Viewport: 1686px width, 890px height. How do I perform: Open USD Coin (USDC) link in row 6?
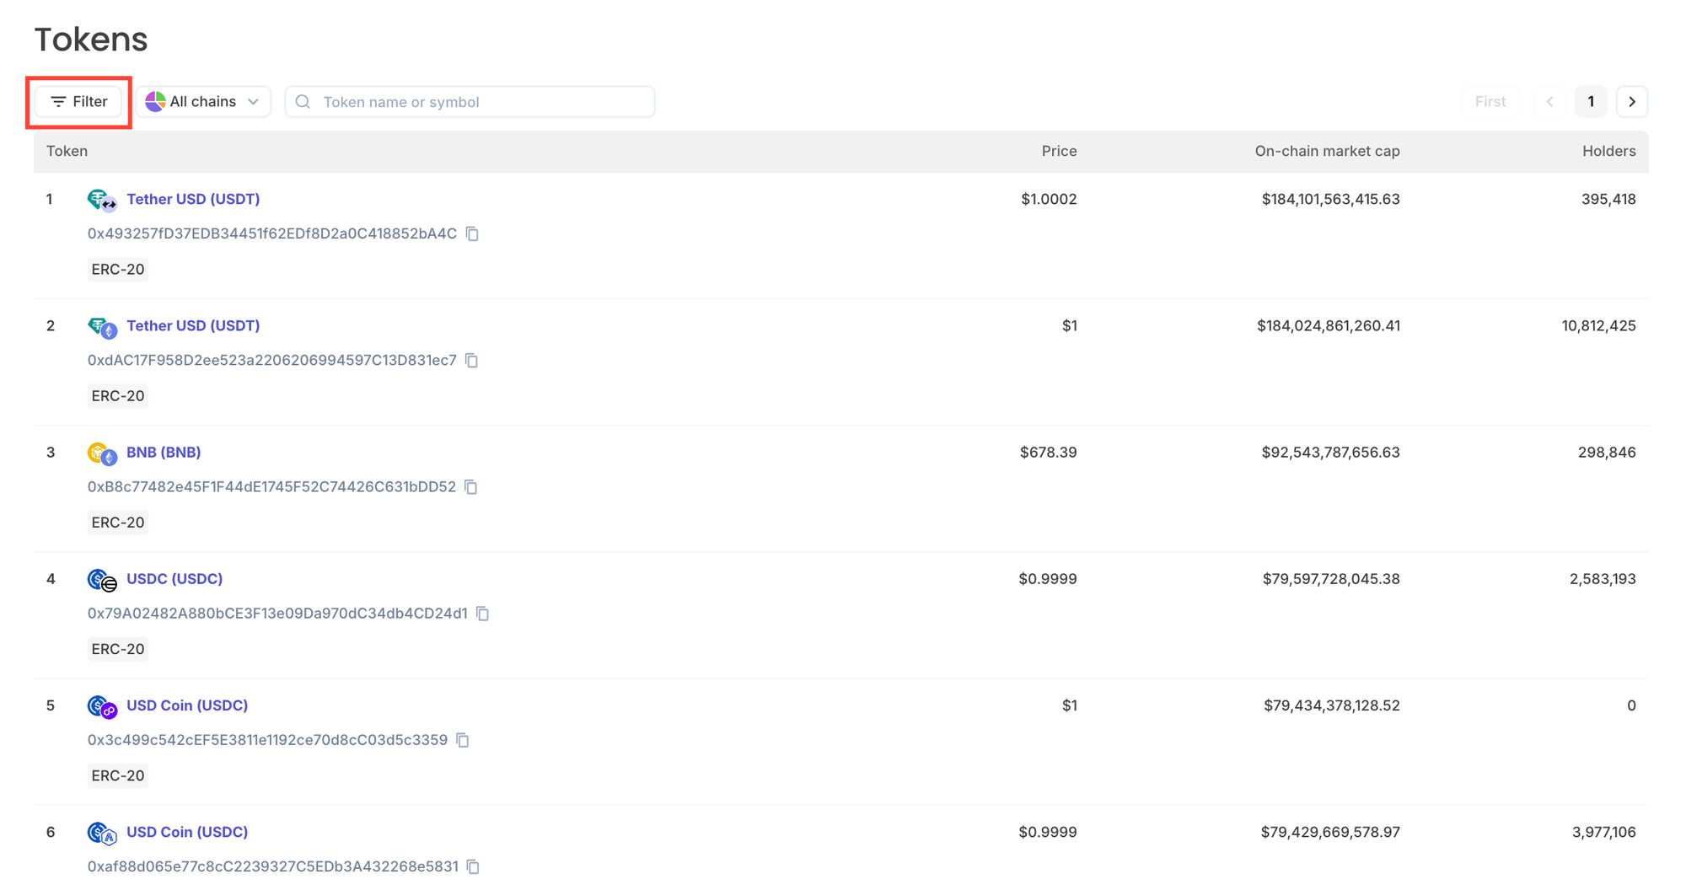[187, 831]
